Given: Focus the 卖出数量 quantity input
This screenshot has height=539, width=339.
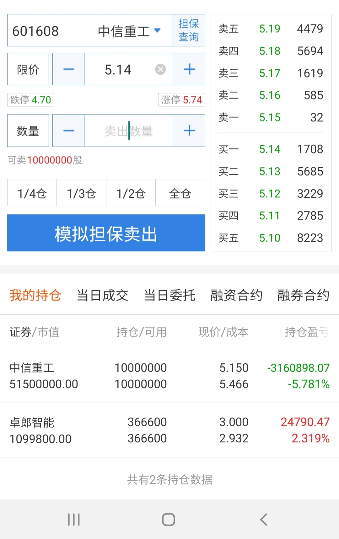Looking at the screenshot, I should click(129, 131).
